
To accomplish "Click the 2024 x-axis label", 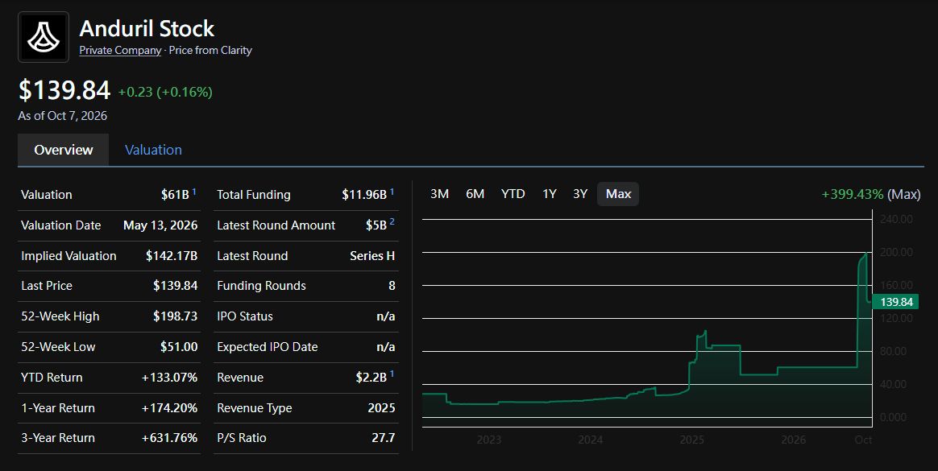I will pyautogui.click(x=591, y=440).
